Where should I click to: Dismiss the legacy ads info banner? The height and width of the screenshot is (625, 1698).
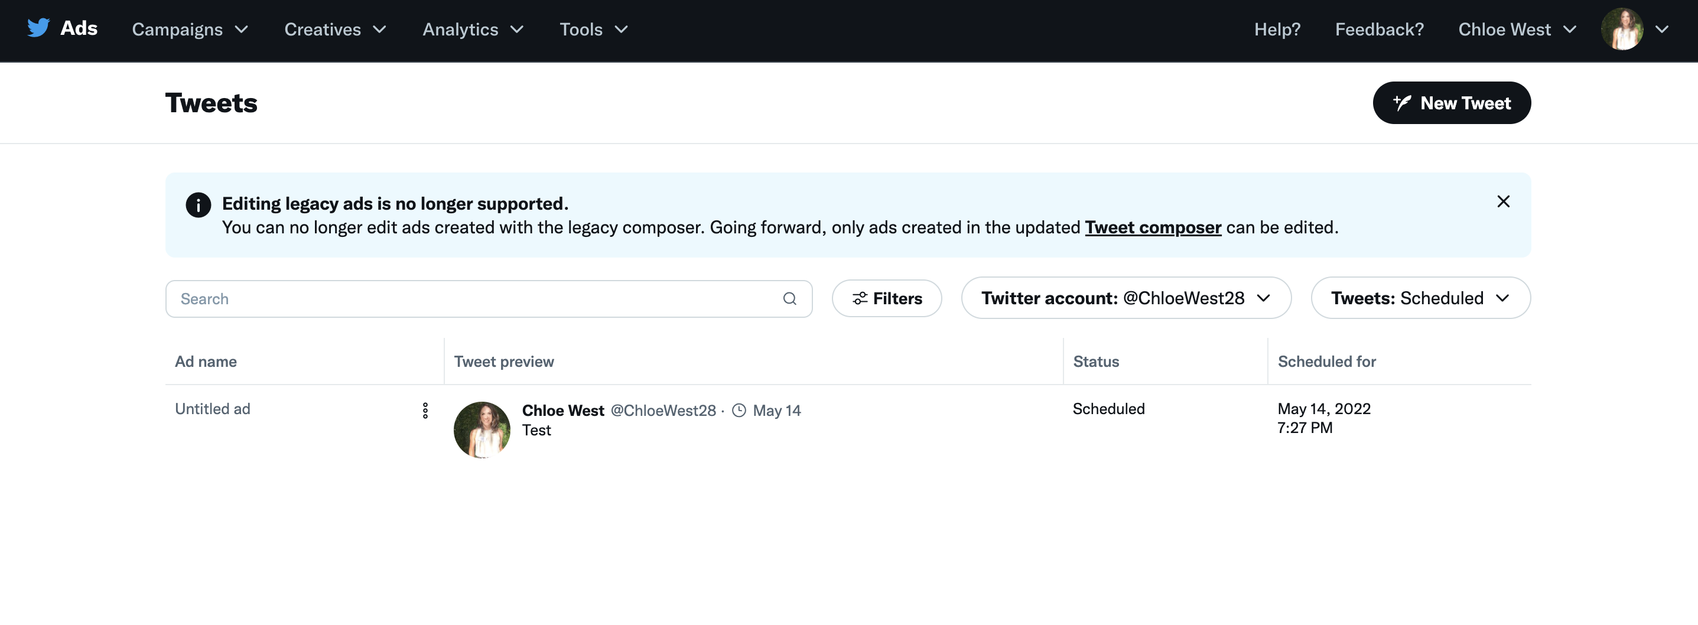tap(1503, 202)
